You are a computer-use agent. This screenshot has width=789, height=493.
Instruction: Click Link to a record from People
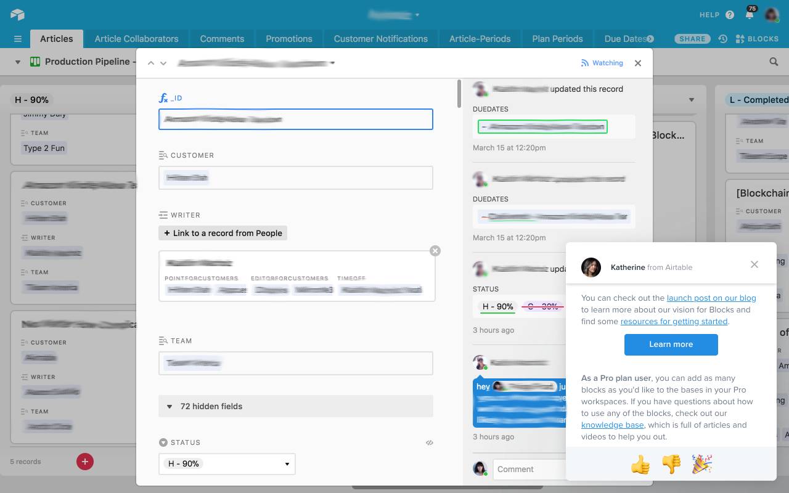pyautogui.click(x=223, y=233)
